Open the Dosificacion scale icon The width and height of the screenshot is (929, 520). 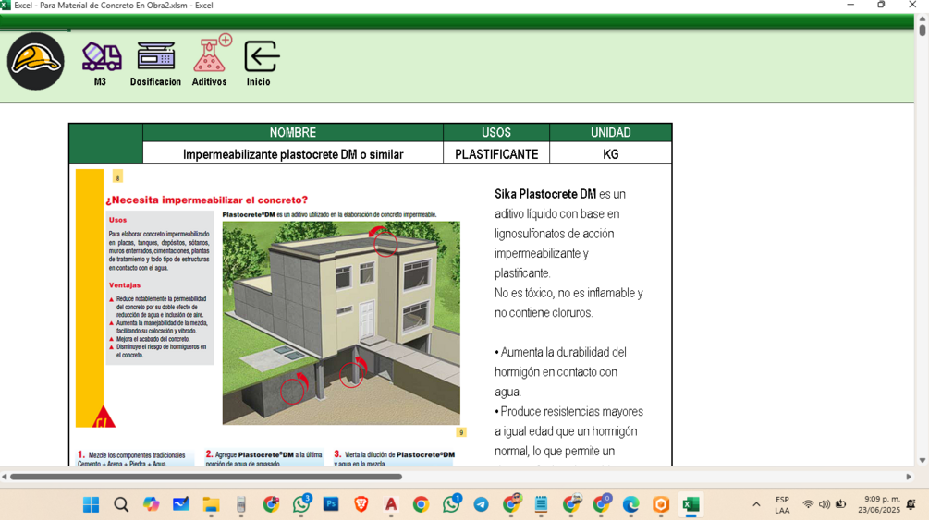coord(156,56)
